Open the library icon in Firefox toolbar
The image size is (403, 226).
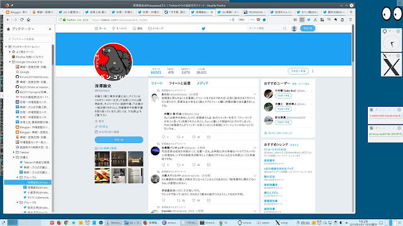[295, 19]
